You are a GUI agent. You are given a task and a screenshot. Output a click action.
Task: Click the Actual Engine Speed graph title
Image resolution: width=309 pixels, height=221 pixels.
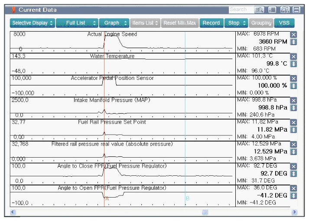(x=112, y=34)
